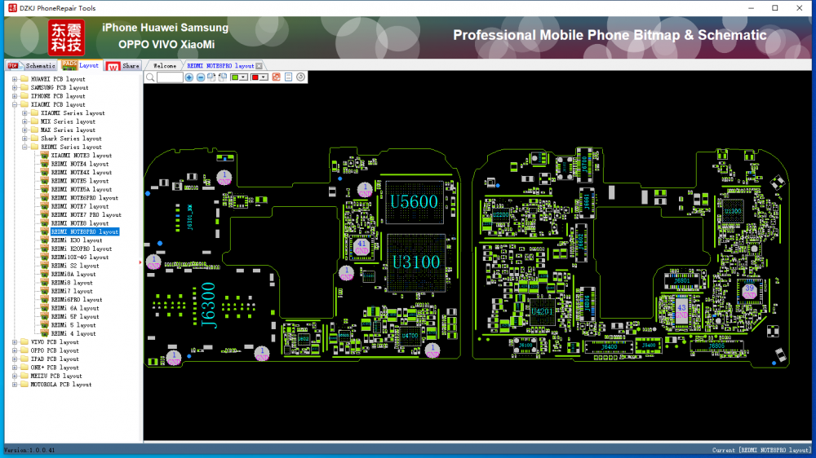Open the green color dropdown
This screenshot has height=458, width=816.
(244, 77)
